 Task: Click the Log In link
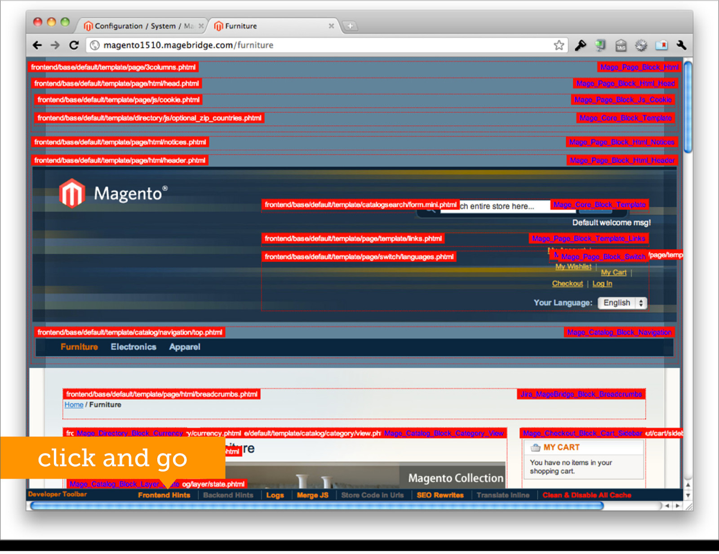[602, 283]
